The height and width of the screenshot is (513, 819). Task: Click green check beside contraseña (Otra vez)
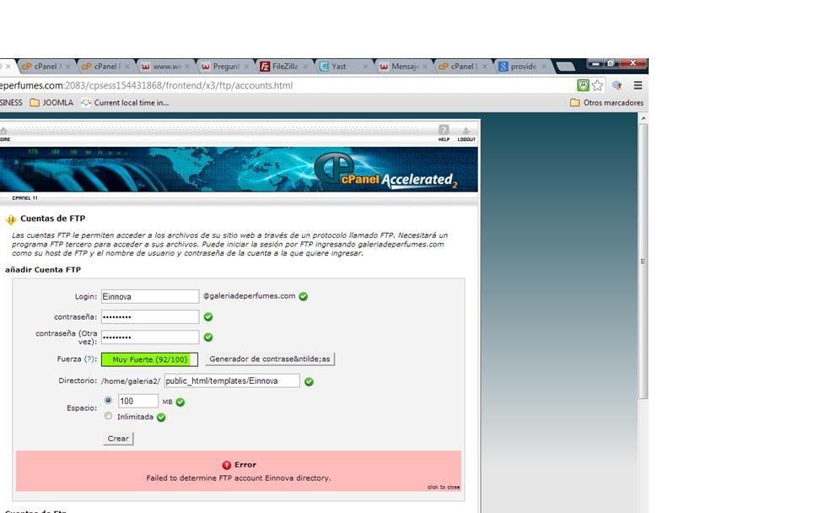208,337
